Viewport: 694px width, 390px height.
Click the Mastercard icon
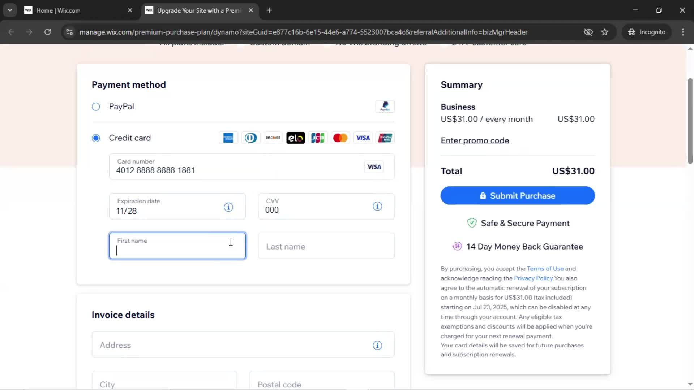pos(340,138)
